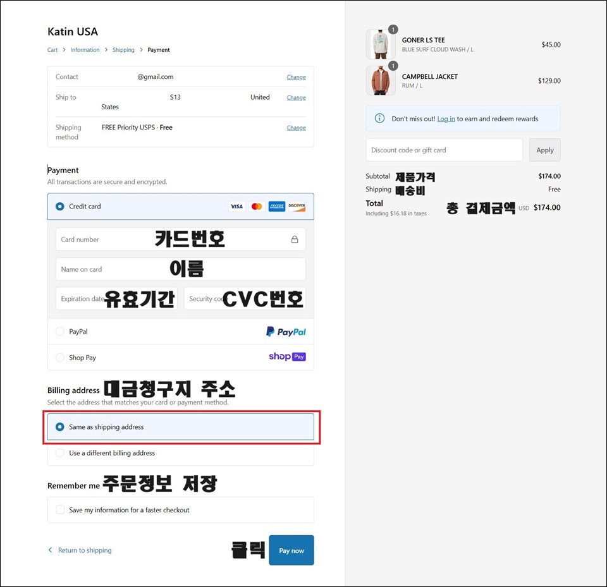Choose Use a different billing address
Image resolution: width=607 pixels, height=587 pixels.
tap(59, 452)
